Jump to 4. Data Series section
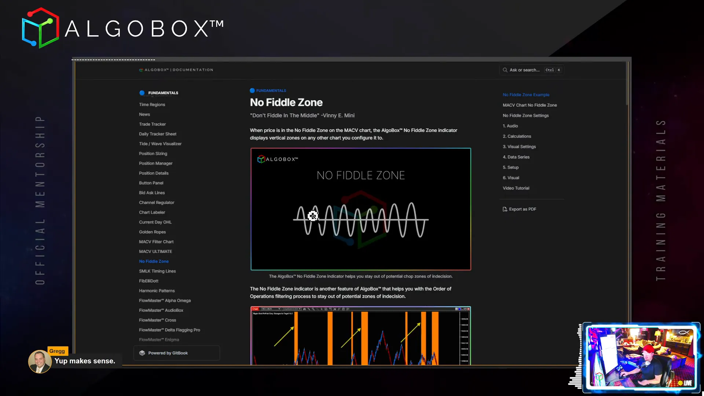 (x=516, y=157)
